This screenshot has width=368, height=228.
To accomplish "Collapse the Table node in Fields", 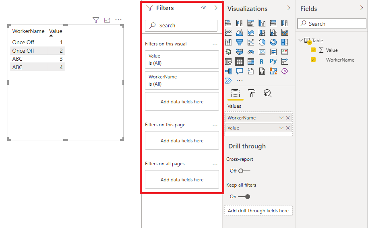I will pyautogui.click(x=301, y=40).
